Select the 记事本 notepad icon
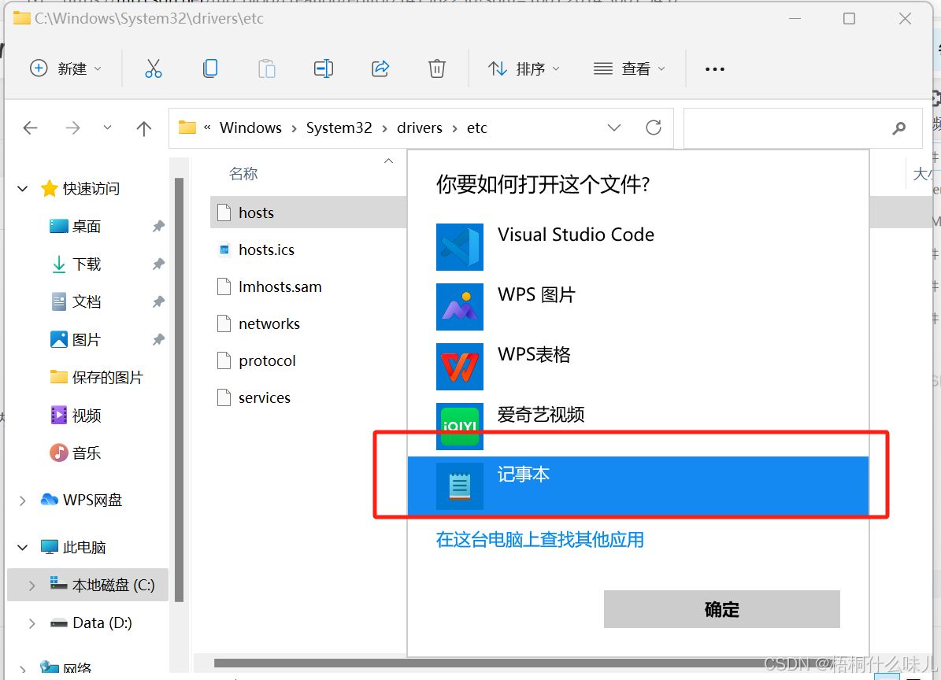This screenshot has height=680, width=941. coord(460,486)
